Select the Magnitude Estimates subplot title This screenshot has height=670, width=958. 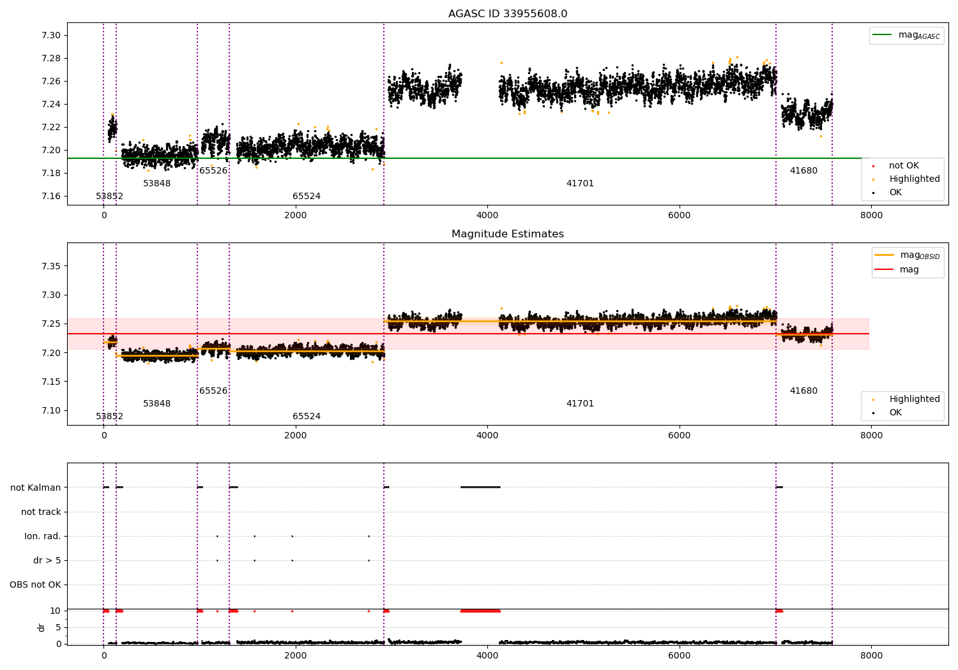pos(507,234)
